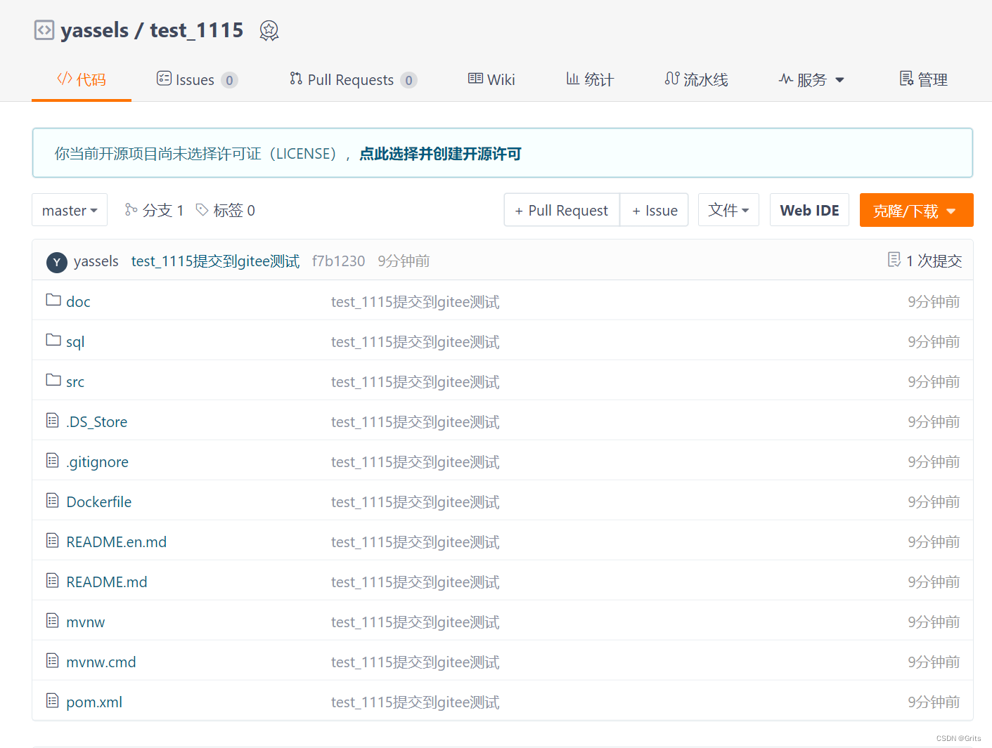Viewport: 992px width, 748px height.
Task: Click the .DS_Store file icon
Action: [53, 420]
